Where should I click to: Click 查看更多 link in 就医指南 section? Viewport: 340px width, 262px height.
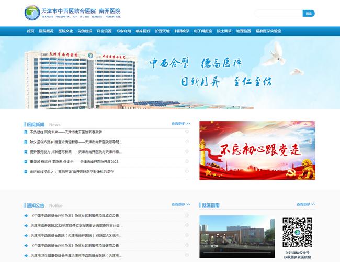(305, 204)
